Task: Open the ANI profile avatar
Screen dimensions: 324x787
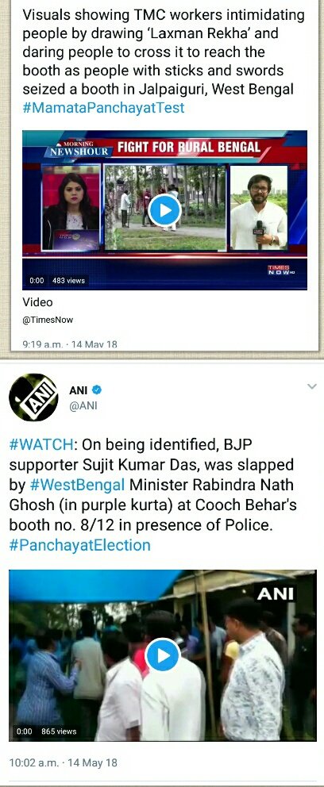Action: pyautogui.click(x=34, y=398)
